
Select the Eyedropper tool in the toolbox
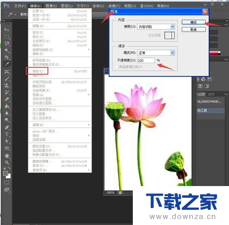[x=7, y=64]
